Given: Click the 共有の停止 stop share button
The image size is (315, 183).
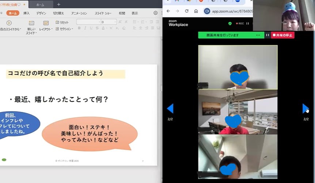Looking at the screenshot, I should pos(283,35).
